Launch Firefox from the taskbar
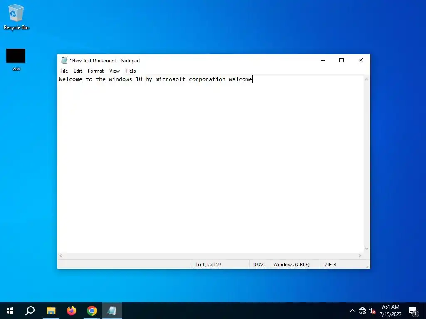 point(72,311)
